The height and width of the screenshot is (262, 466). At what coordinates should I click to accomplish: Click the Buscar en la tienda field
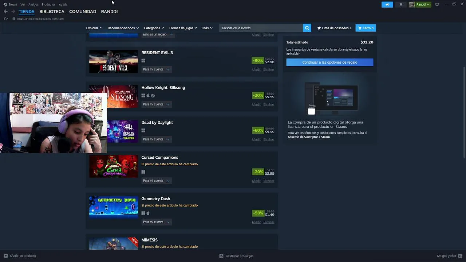261,28
